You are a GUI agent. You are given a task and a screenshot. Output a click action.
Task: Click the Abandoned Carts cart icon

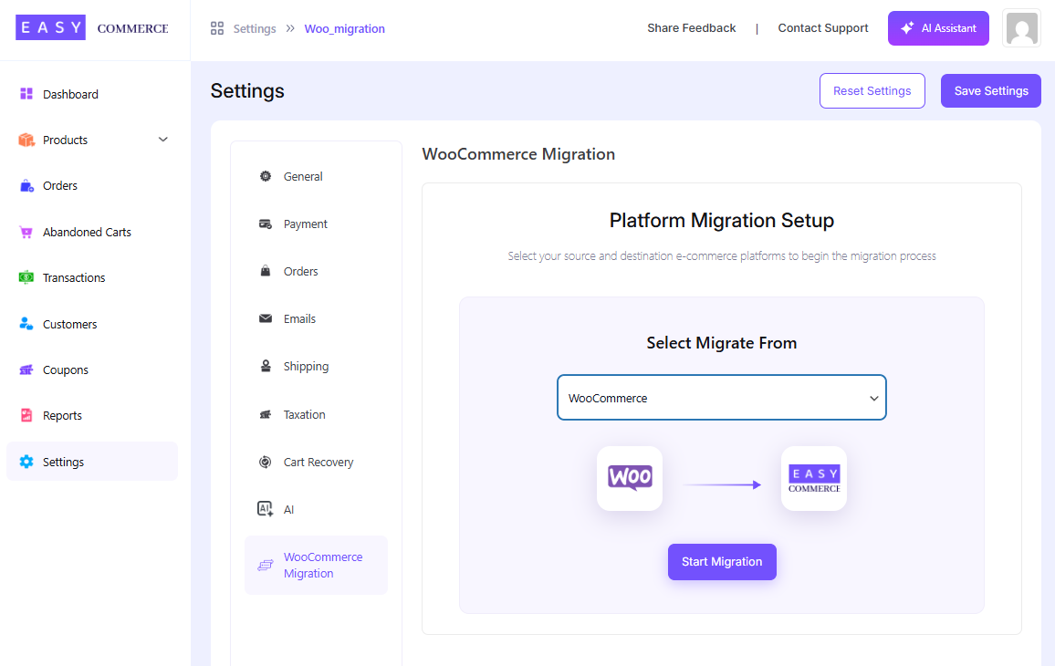click(x=26, y=233)
